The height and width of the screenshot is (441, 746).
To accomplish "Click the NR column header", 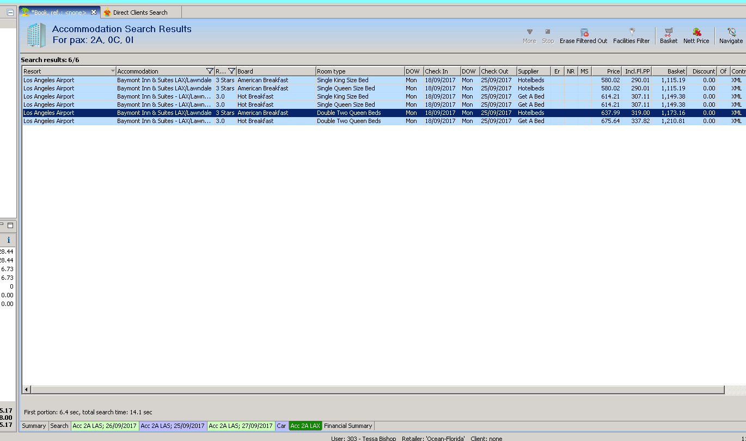I will [x=571, y=71].
